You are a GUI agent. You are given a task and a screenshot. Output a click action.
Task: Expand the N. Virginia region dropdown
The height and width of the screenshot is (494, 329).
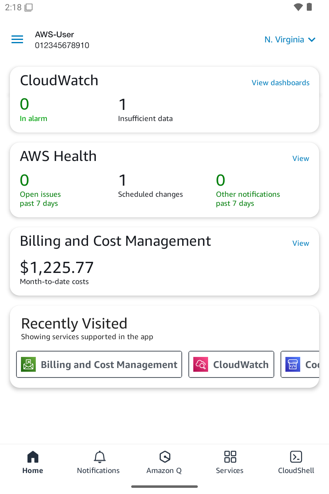coord(290,40)
